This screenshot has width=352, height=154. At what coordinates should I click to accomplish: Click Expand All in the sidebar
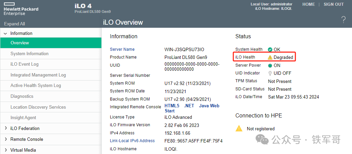[x=15, y=24]
